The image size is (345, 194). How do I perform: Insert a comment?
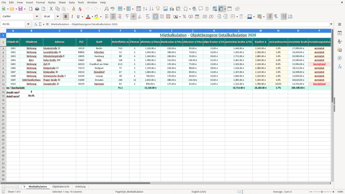[201, 9]
